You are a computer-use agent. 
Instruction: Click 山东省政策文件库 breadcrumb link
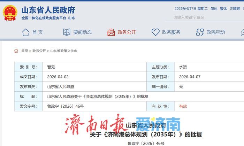click(64, 51)
